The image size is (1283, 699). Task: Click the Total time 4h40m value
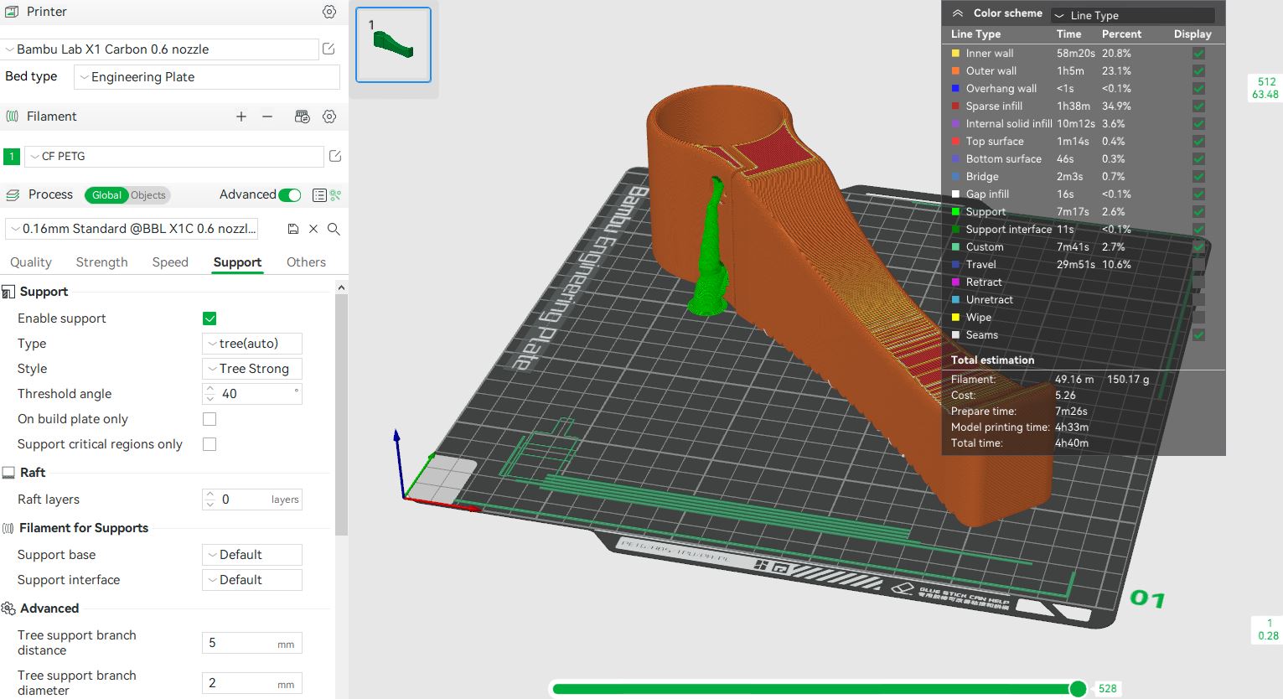[1071, 443]
